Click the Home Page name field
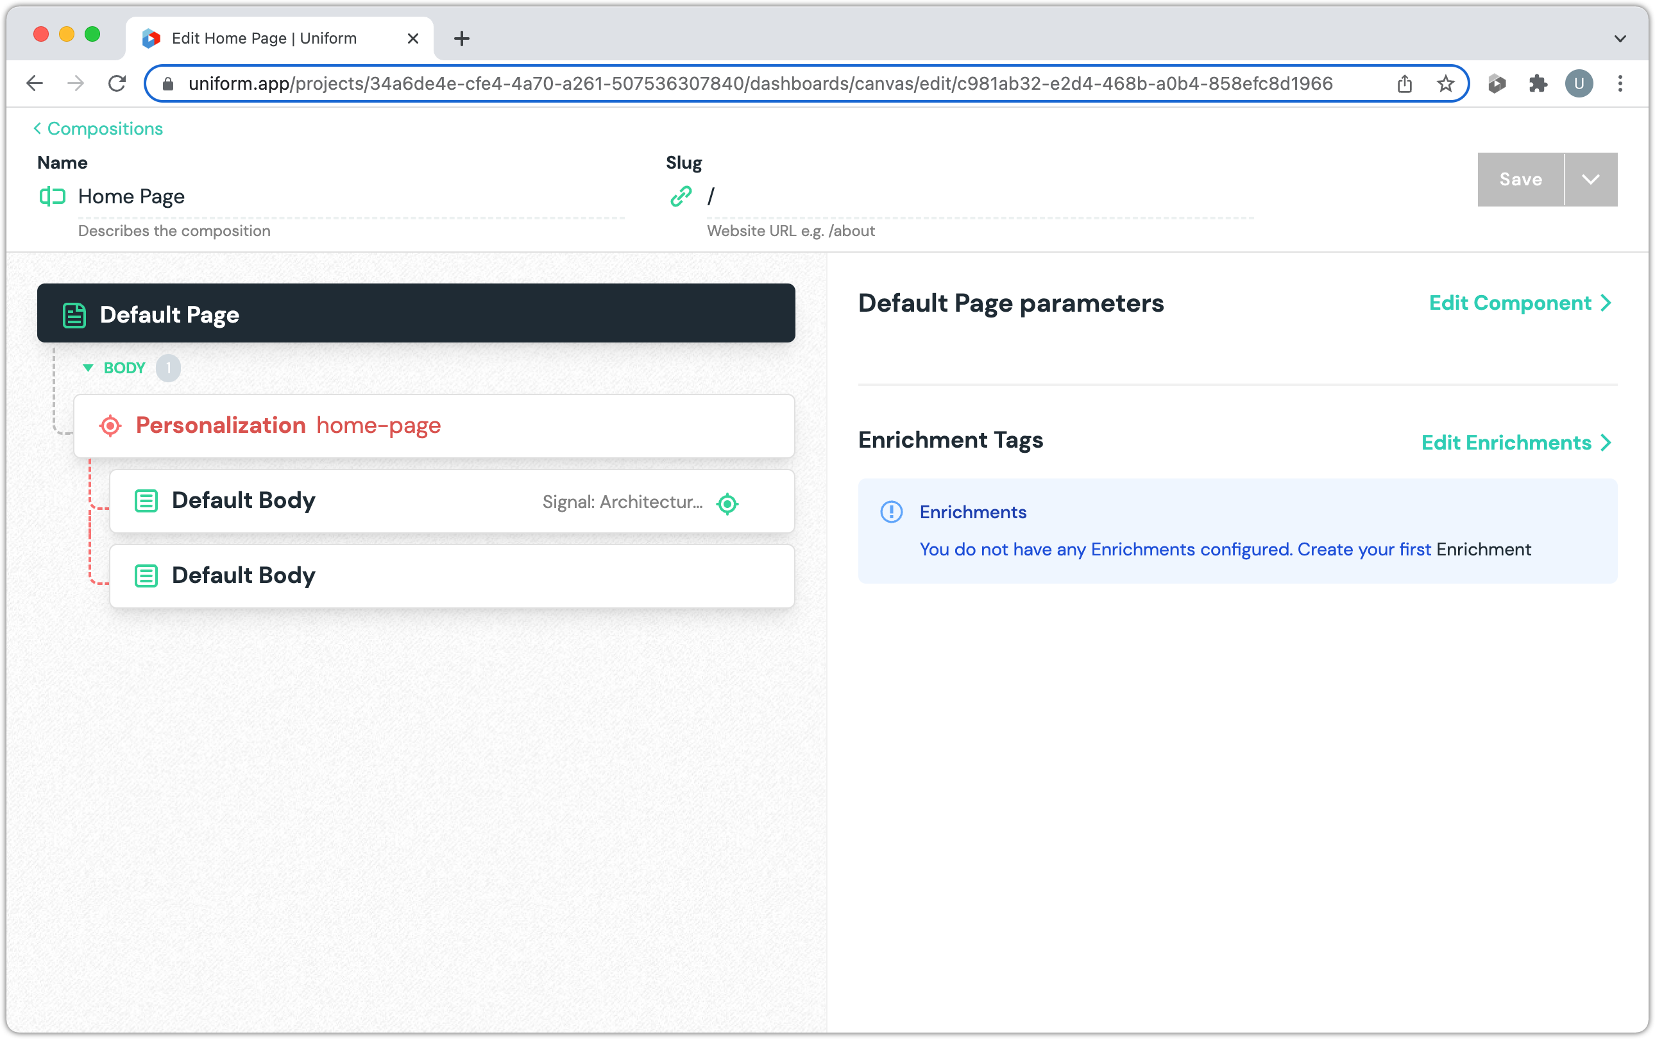 350,196
